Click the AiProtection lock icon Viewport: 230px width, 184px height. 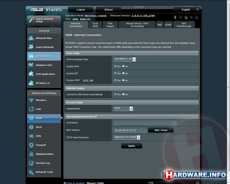tap(31, 56)
